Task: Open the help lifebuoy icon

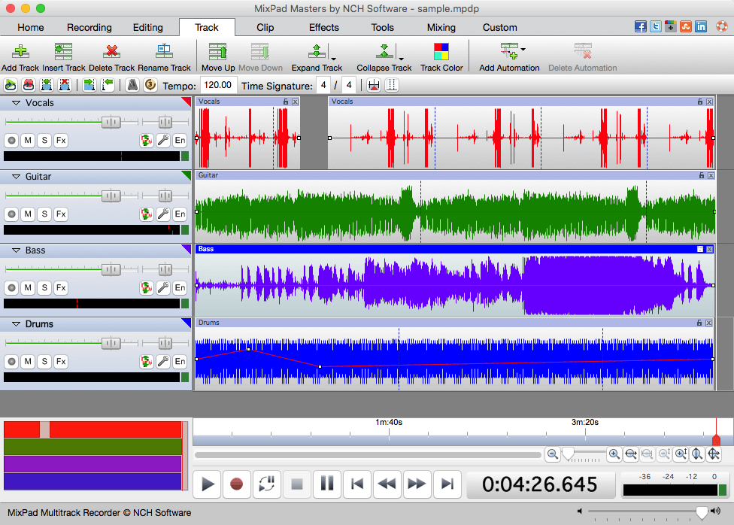Action: pos(722,26)
